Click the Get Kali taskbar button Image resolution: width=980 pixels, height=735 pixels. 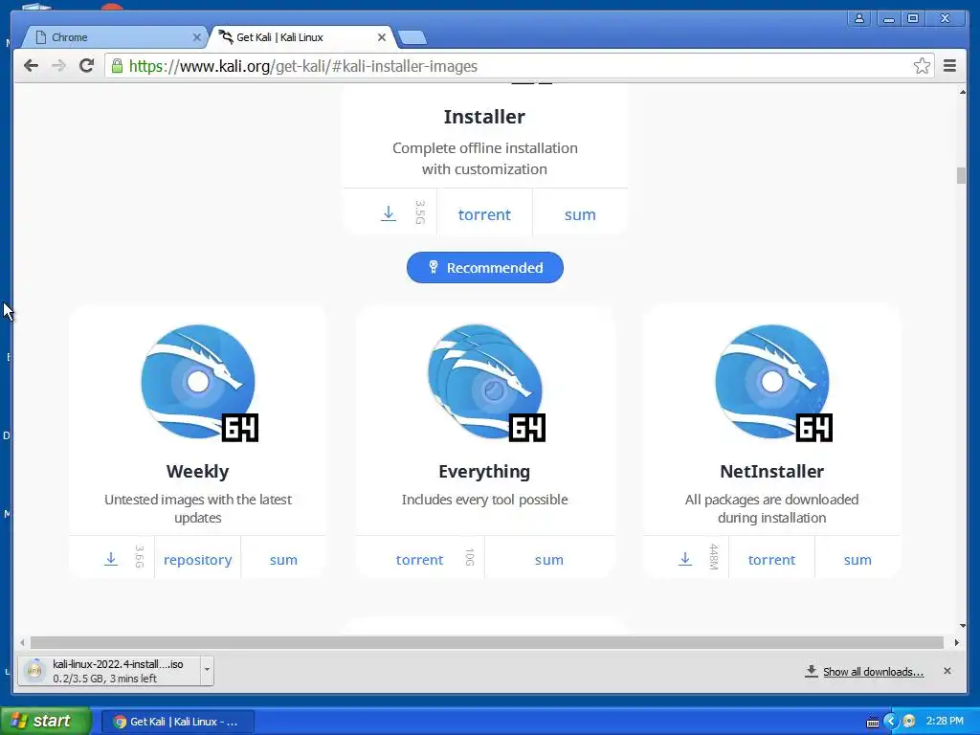pos(177,722)
